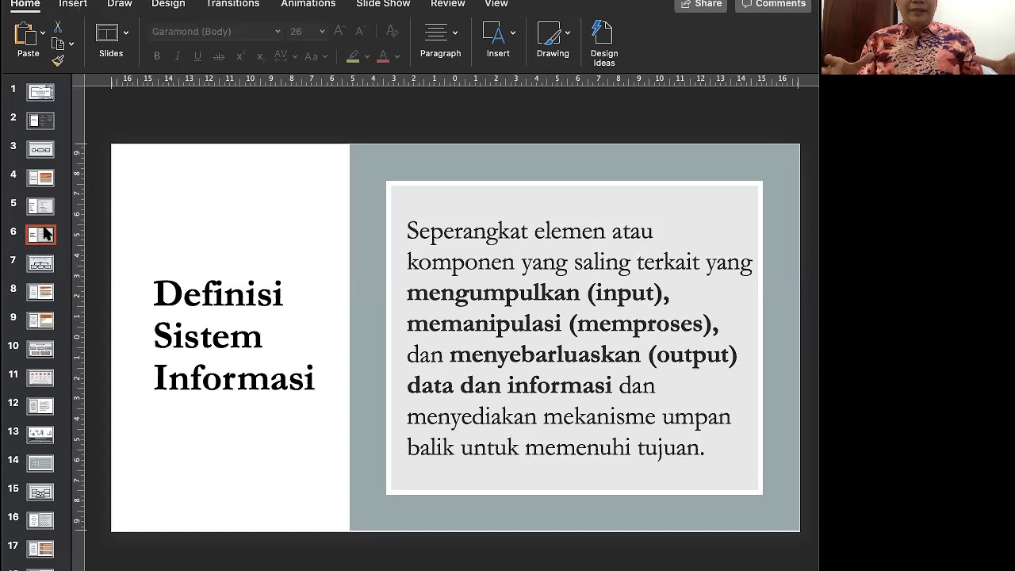
Task: Open the Garamond (Body) font box
Action: (x=216, y=32)
